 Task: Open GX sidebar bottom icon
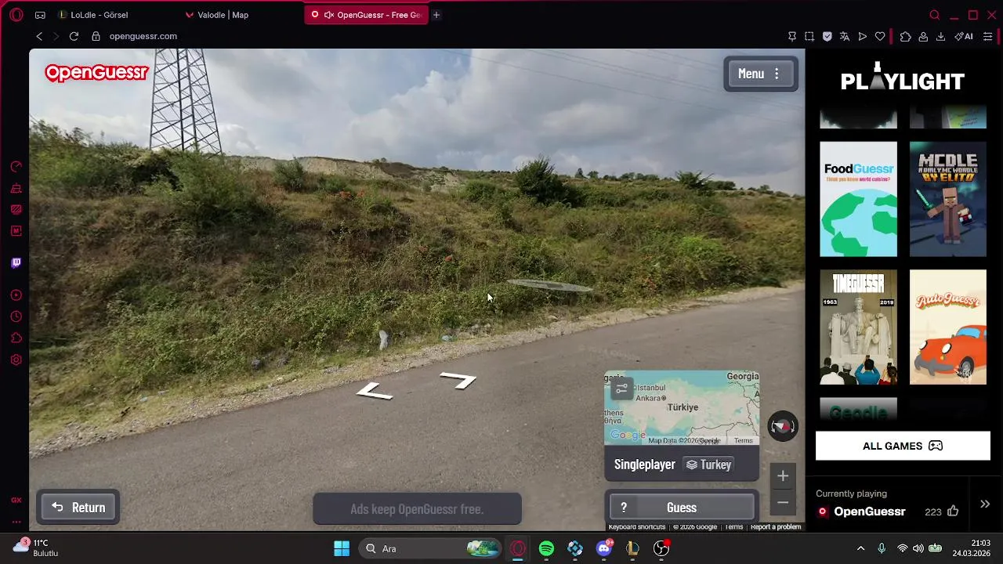[16, 500]
